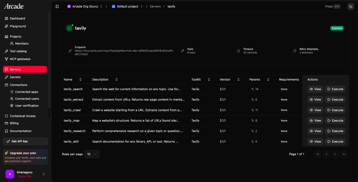Open the Press ⌘K search box

[333, 6]
